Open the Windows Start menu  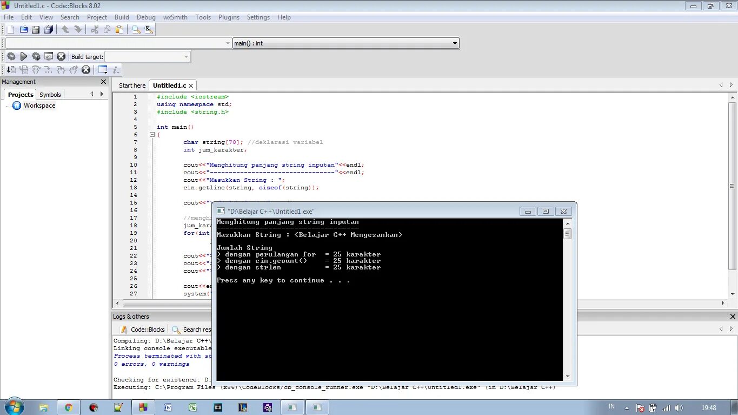click(x=14, y=407)
